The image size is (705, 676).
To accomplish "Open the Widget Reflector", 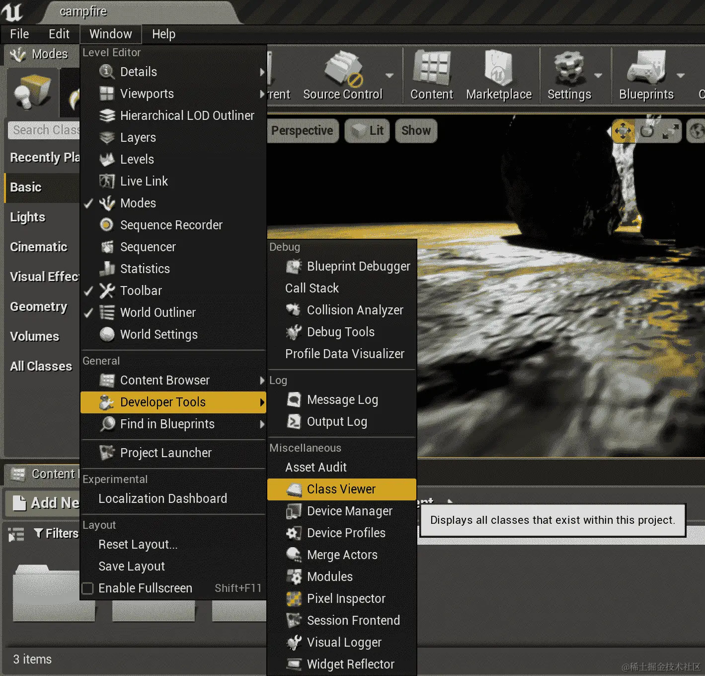I will pyautogui.click(x=342, y=664).
